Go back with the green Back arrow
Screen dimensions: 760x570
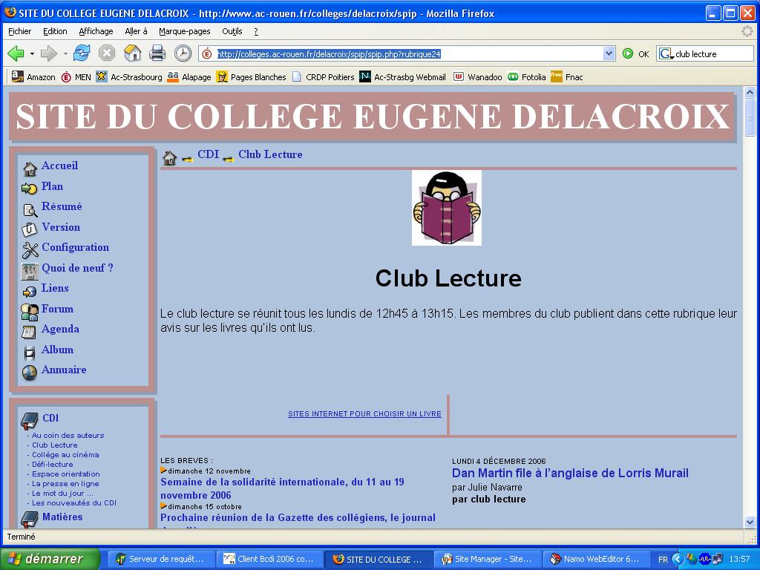[16, 53]
